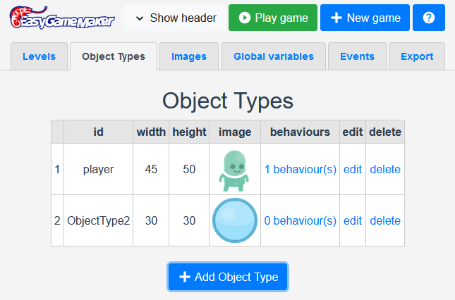The width and height of the screenshot is (455, 300).
Task: Select the Object Types tab
Action: [x=114, y=56]
